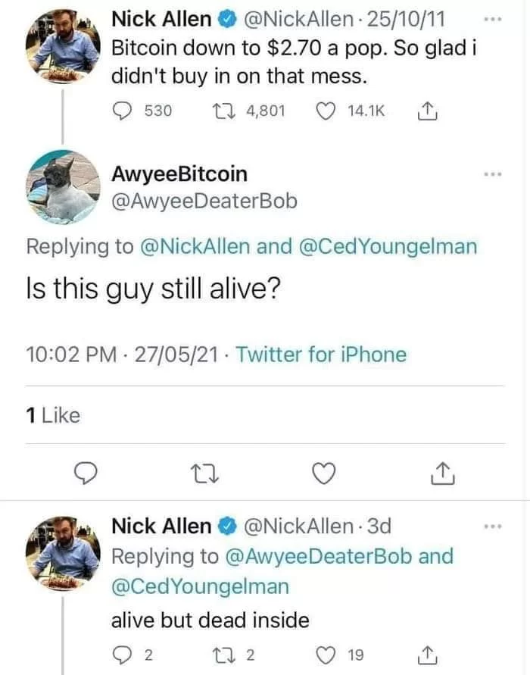Open more options on top Nick Allen tweet
The image size is (530, 675).
[492, 20]
